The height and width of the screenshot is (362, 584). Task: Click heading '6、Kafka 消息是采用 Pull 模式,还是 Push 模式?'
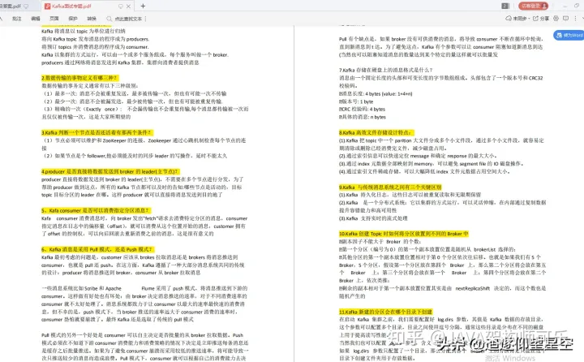coord(98,249)
